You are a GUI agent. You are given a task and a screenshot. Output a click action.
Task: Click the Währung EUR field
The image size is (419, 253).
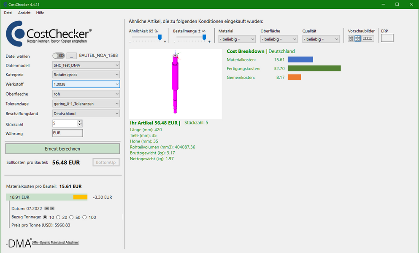[x=68, y=133]
